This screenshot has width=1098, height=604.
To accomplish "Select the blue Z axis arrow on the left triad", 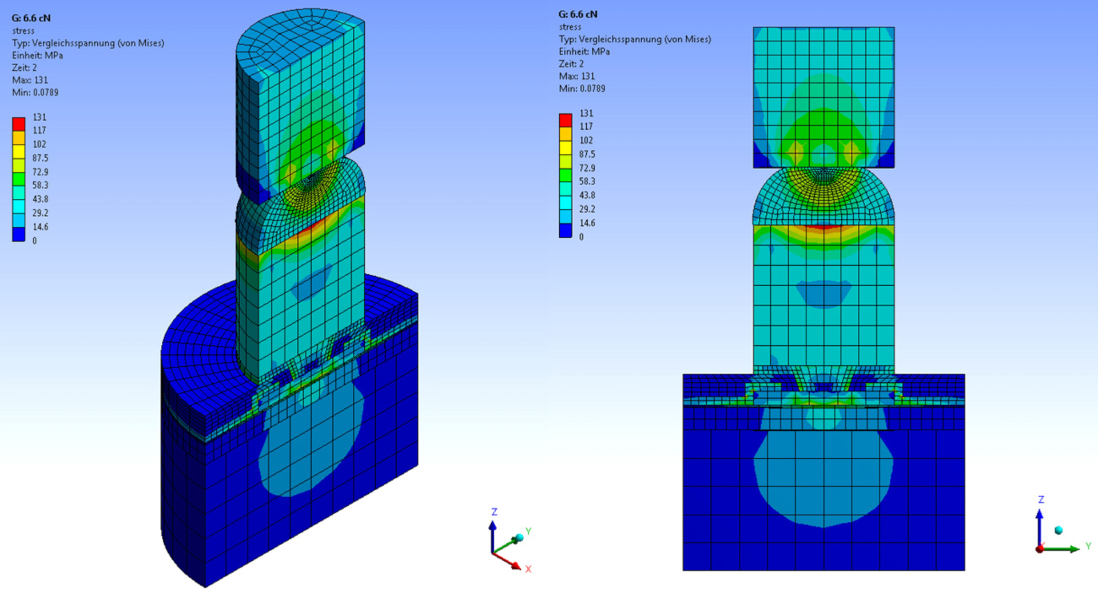I will coord(492,524).
